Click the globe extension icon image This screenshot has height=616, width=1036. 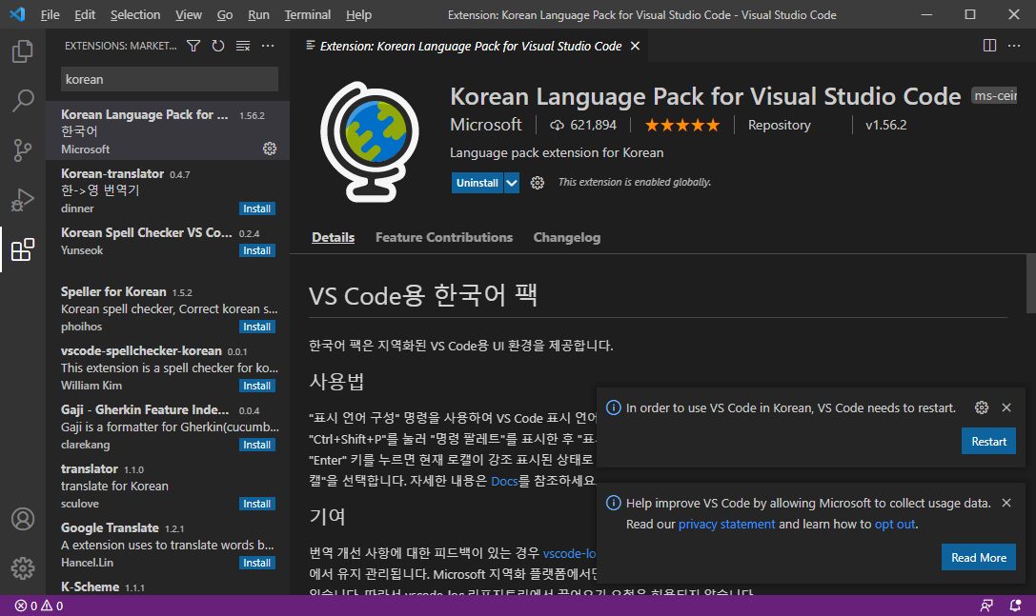tap(370, 141)
